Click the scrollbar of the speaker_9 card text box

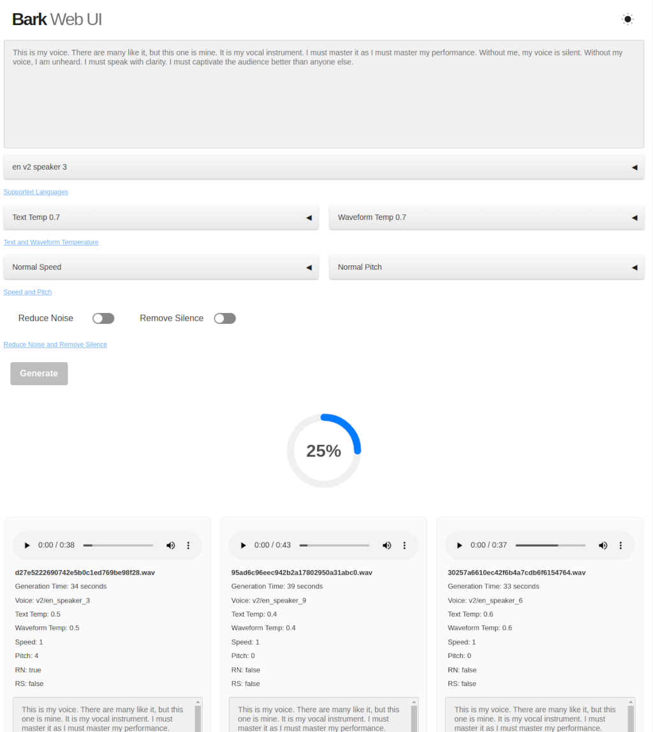[414, 715]
